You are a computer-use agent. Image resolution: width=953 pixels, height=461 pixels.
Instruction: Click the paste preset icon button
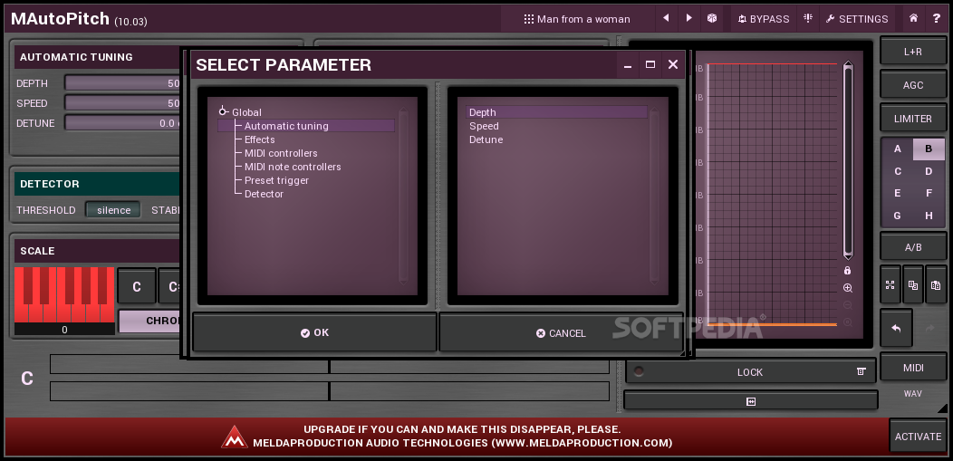936,285
